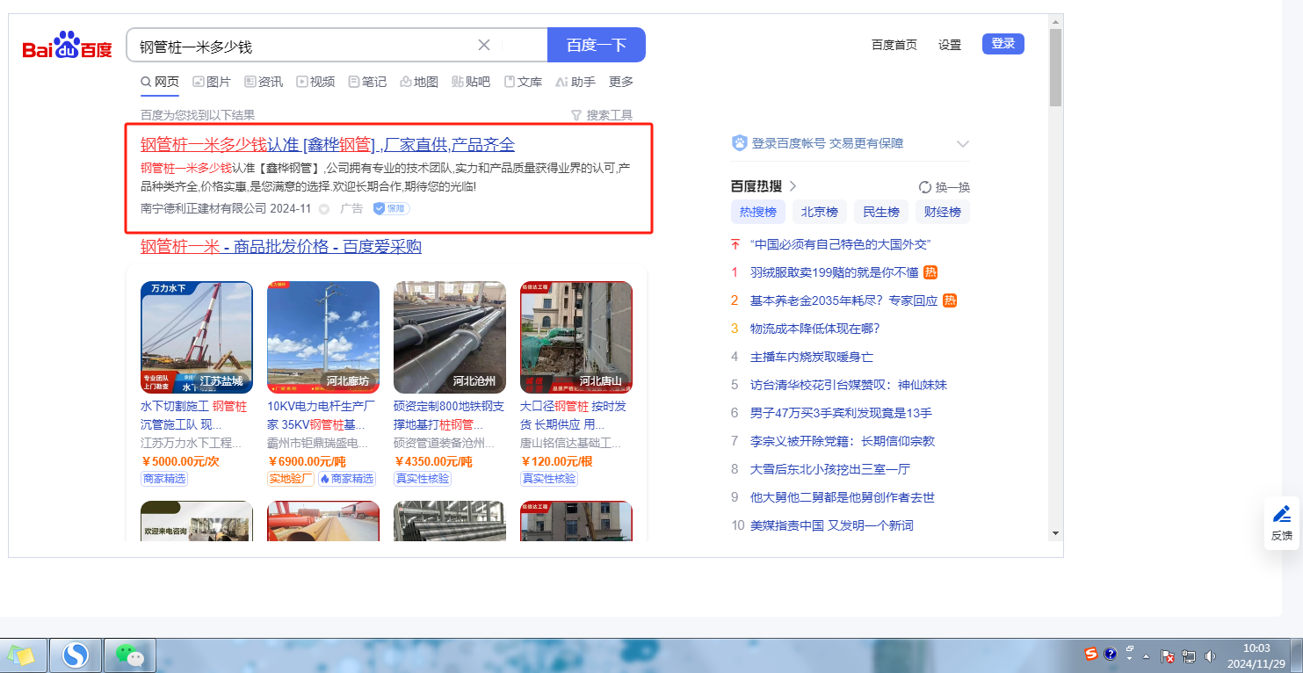Open the 贴吧 tab

471,82
